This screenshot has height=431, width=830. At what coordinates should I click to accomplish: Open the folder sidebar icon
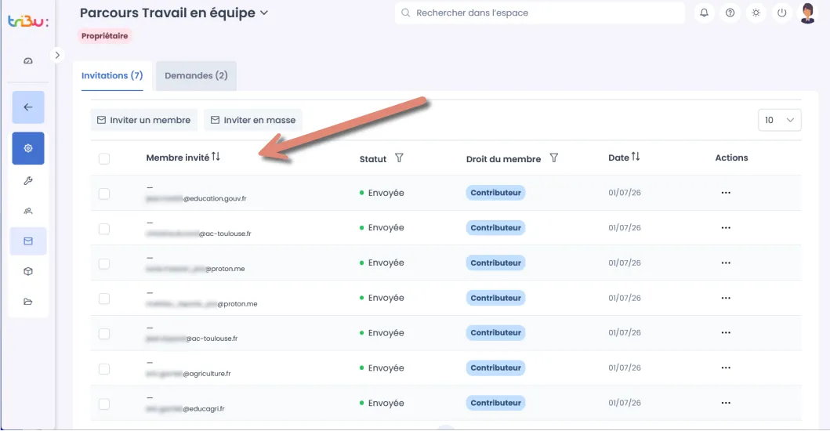coord(28,301)
